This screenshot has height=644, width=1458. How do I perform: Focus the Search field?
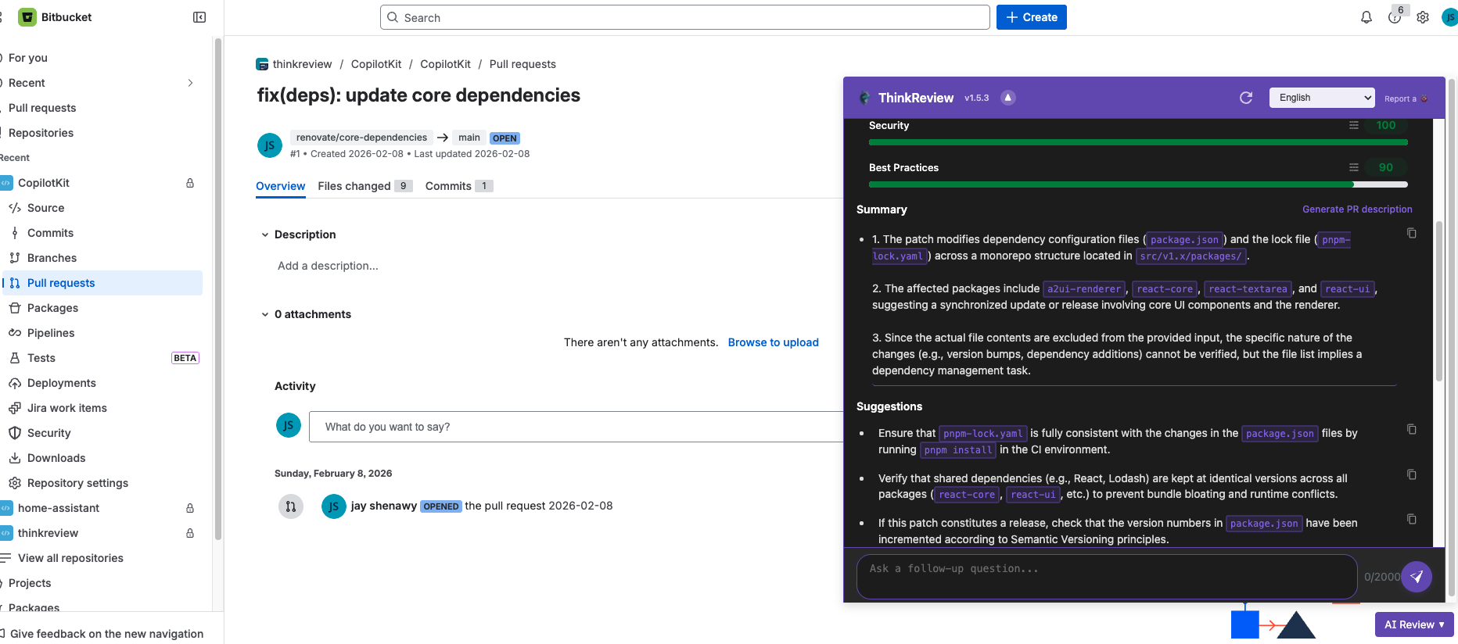click(x=685, y=17)
